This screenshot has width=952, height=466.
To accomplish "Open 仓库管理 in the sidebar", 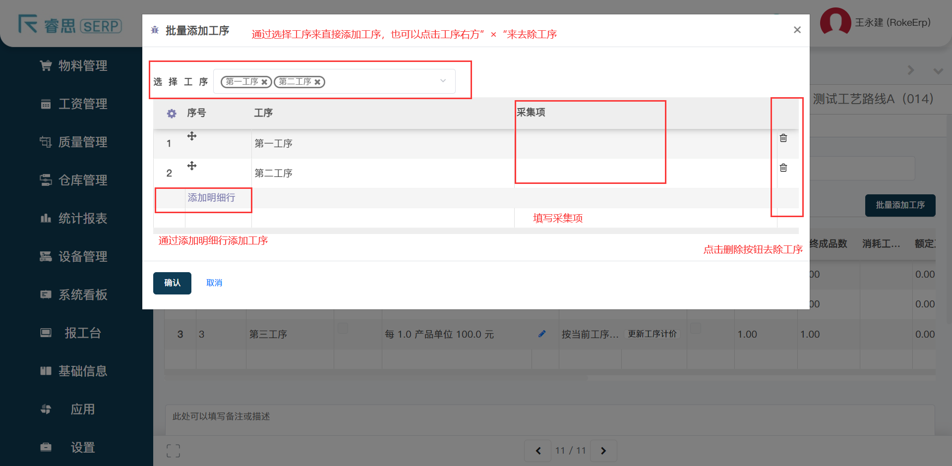I will (x=82, y=180).
